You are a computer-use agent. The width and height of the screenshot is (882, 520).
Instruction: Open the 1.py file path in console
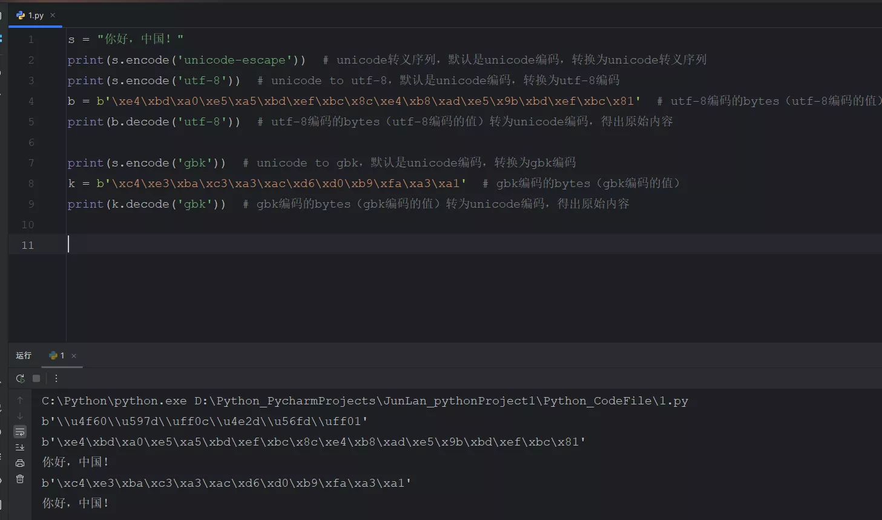441,401
